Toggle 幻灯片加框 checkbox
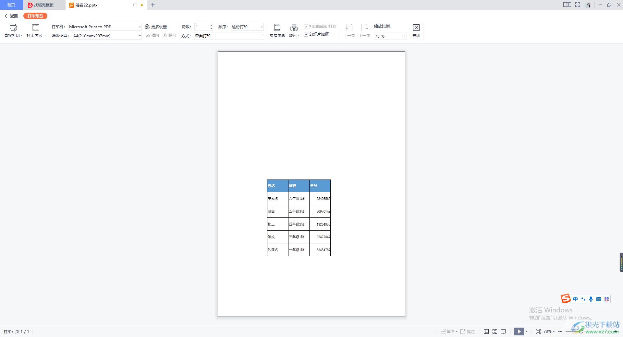The height and width of the screenshot is (337, 623). 306,34
